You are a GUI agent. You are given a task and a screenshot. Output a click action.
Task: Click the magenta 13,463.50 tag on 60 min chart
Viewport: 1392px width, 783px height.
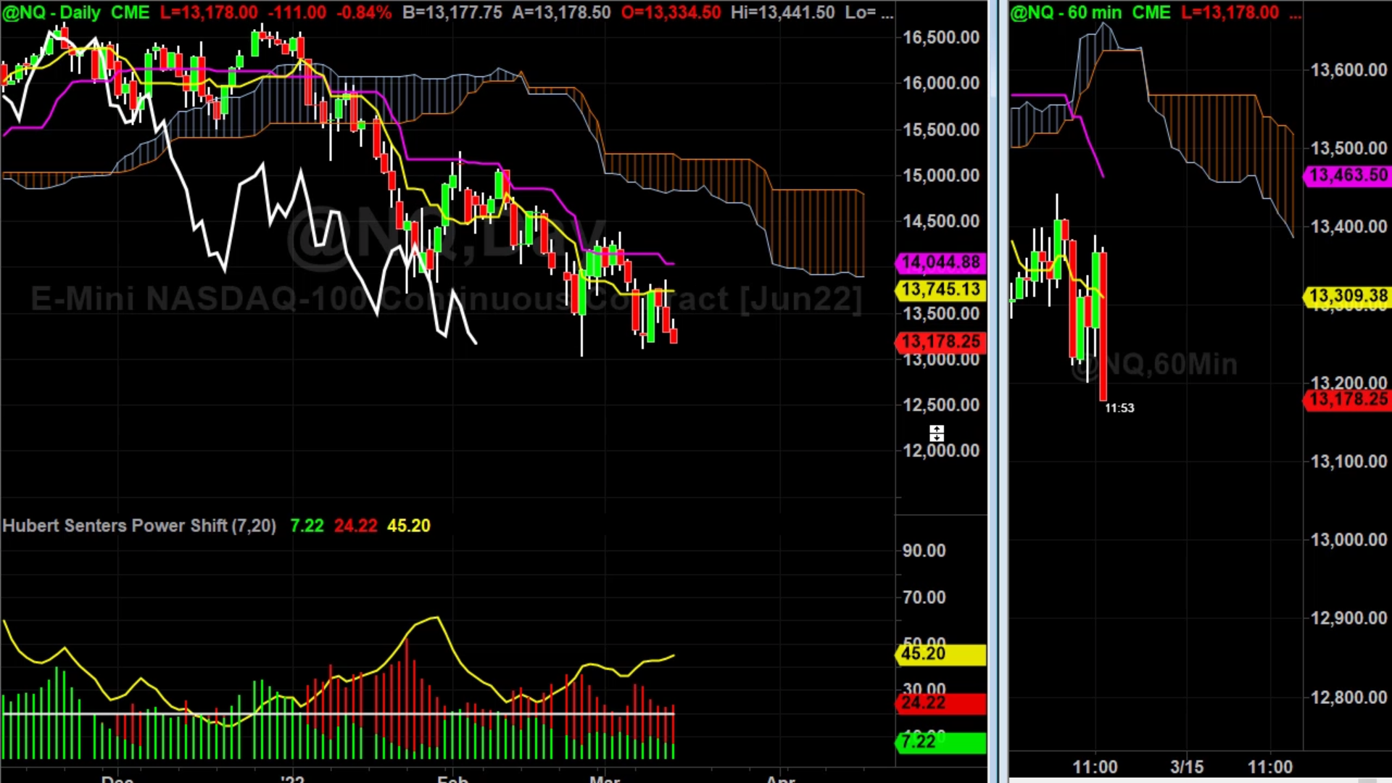point(1348,175)
